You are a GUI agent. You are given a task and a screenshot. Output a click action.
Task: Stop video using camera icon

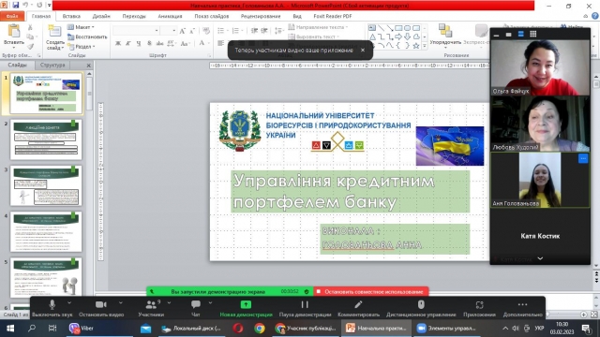tap(101, 304)
